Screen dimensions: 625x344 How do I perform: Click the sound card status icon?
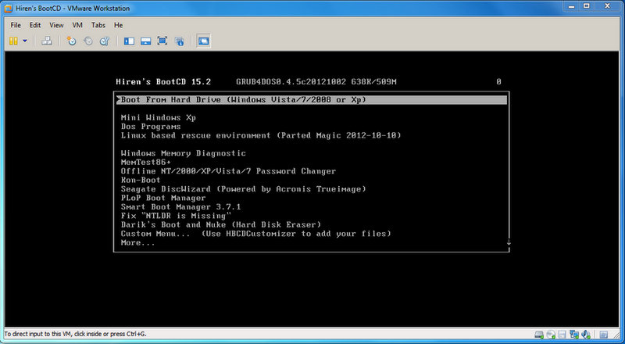(585, 335)
